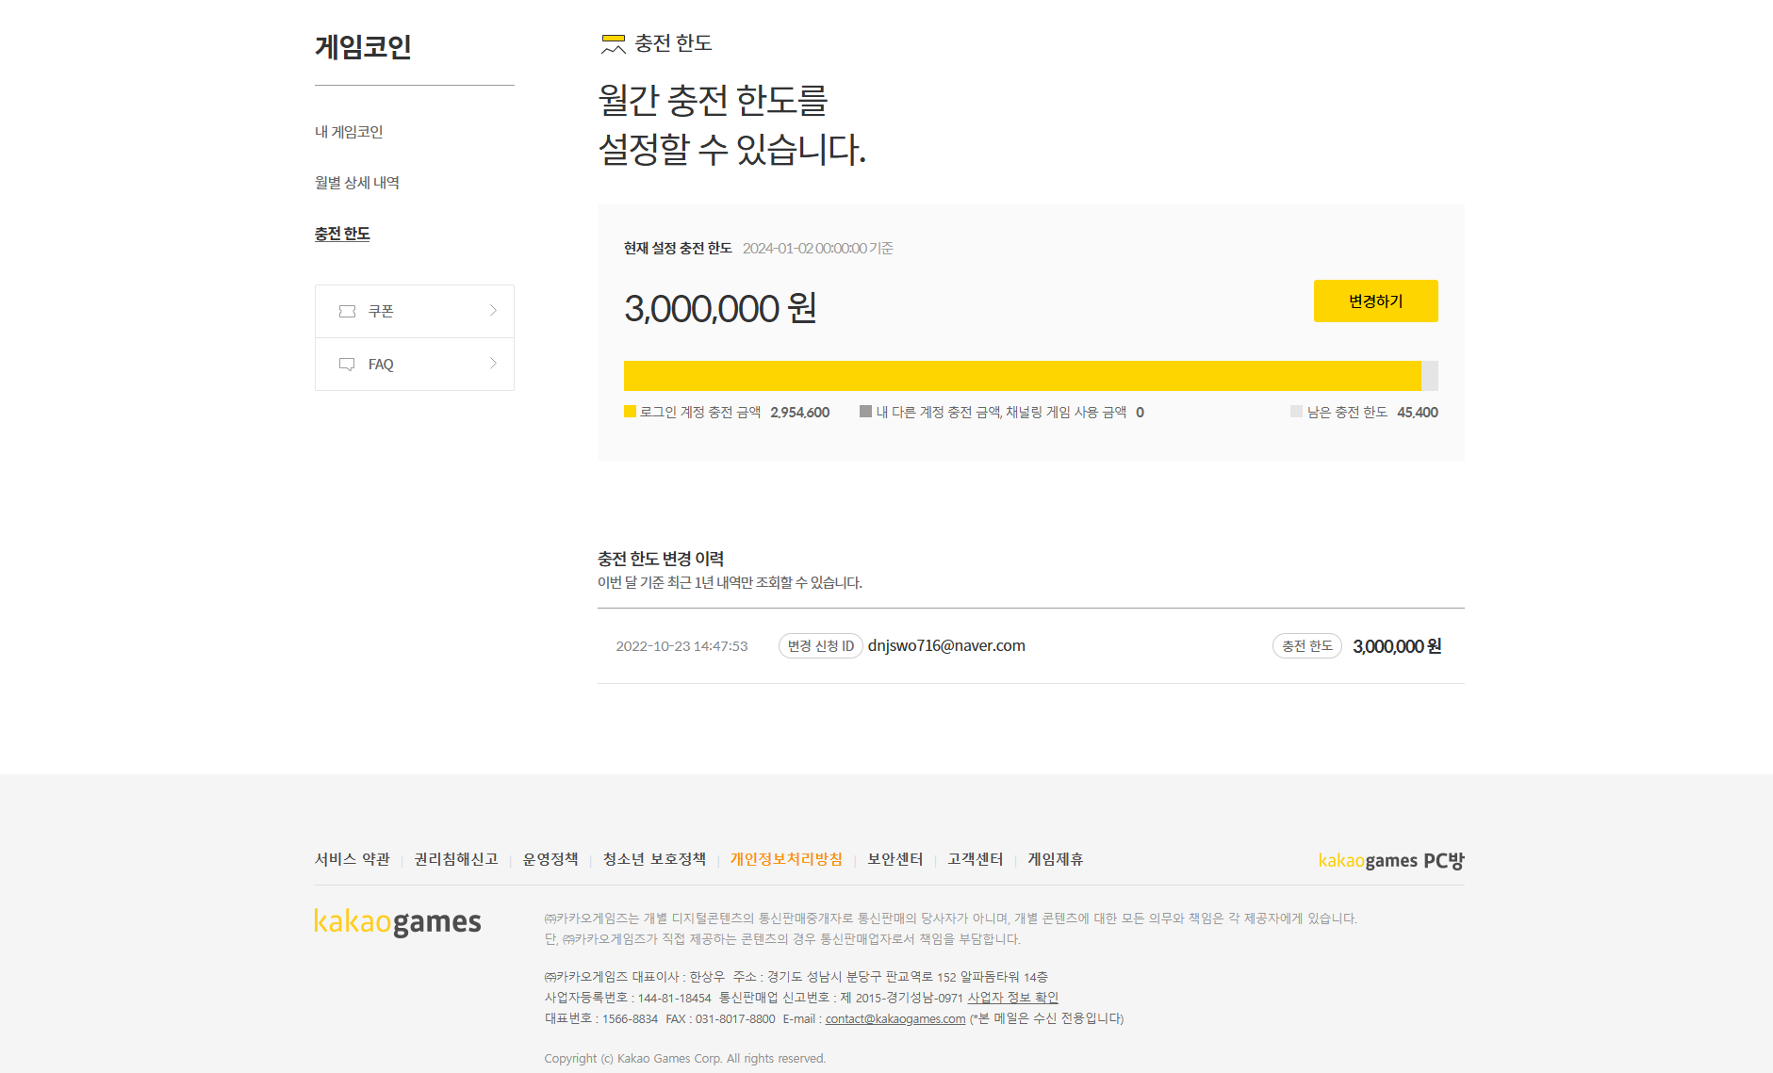Click the light legend square for 남은 충전 한도
Image resolution: width=1773 pixels, height=1073 pixels.
point(1296,412)
